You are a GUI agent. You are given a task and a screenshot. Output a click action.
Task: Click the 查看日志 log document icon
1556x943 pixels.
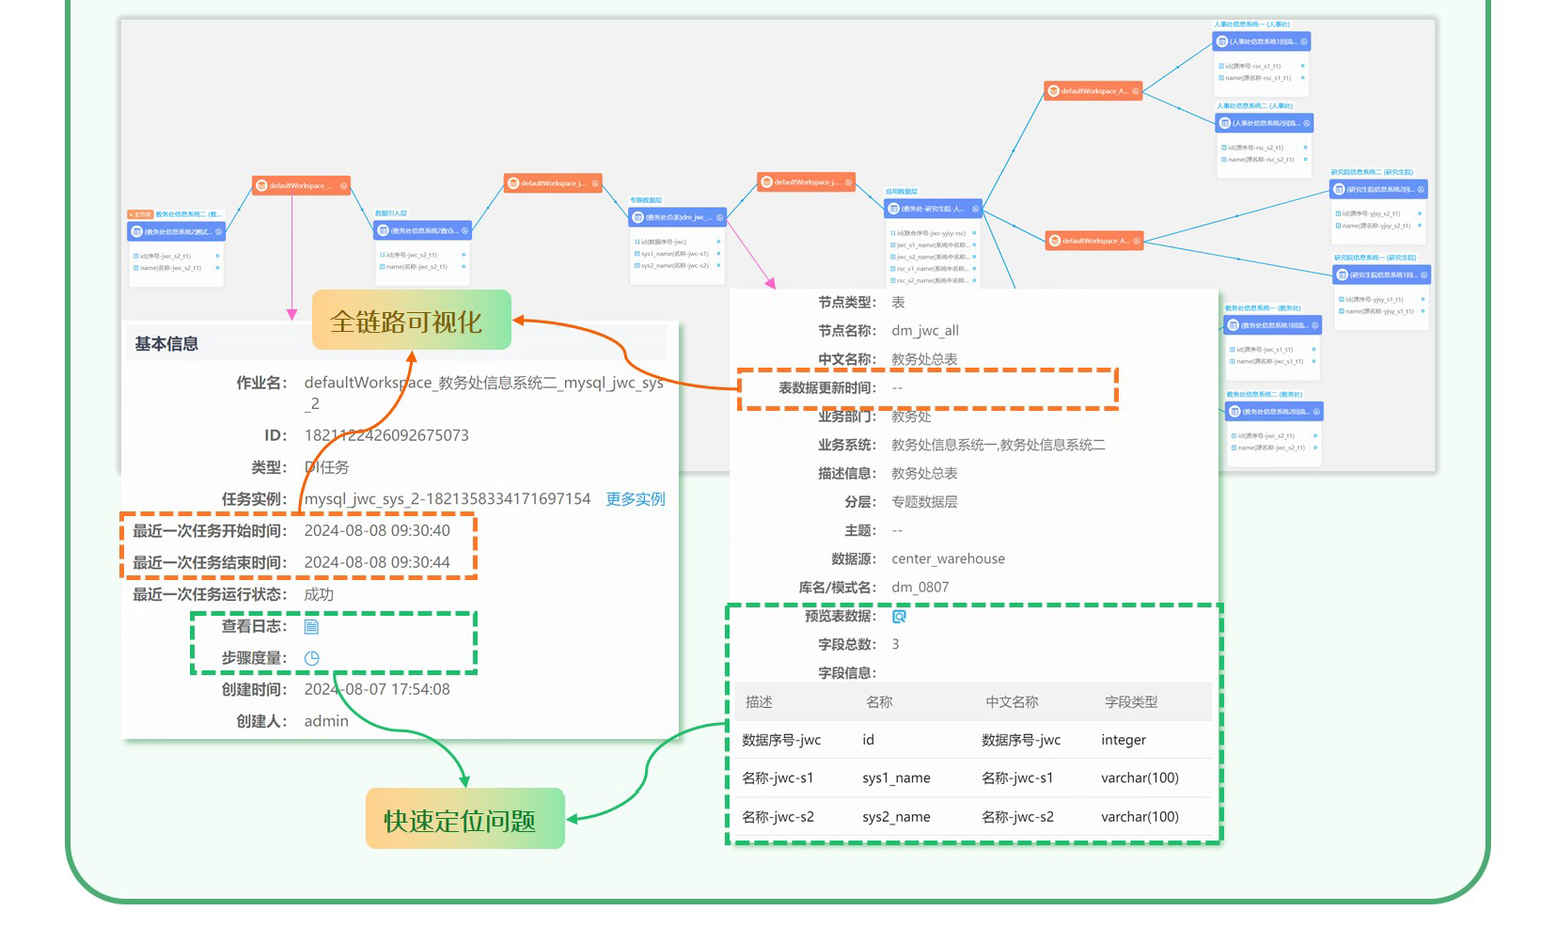coord(311,626)
